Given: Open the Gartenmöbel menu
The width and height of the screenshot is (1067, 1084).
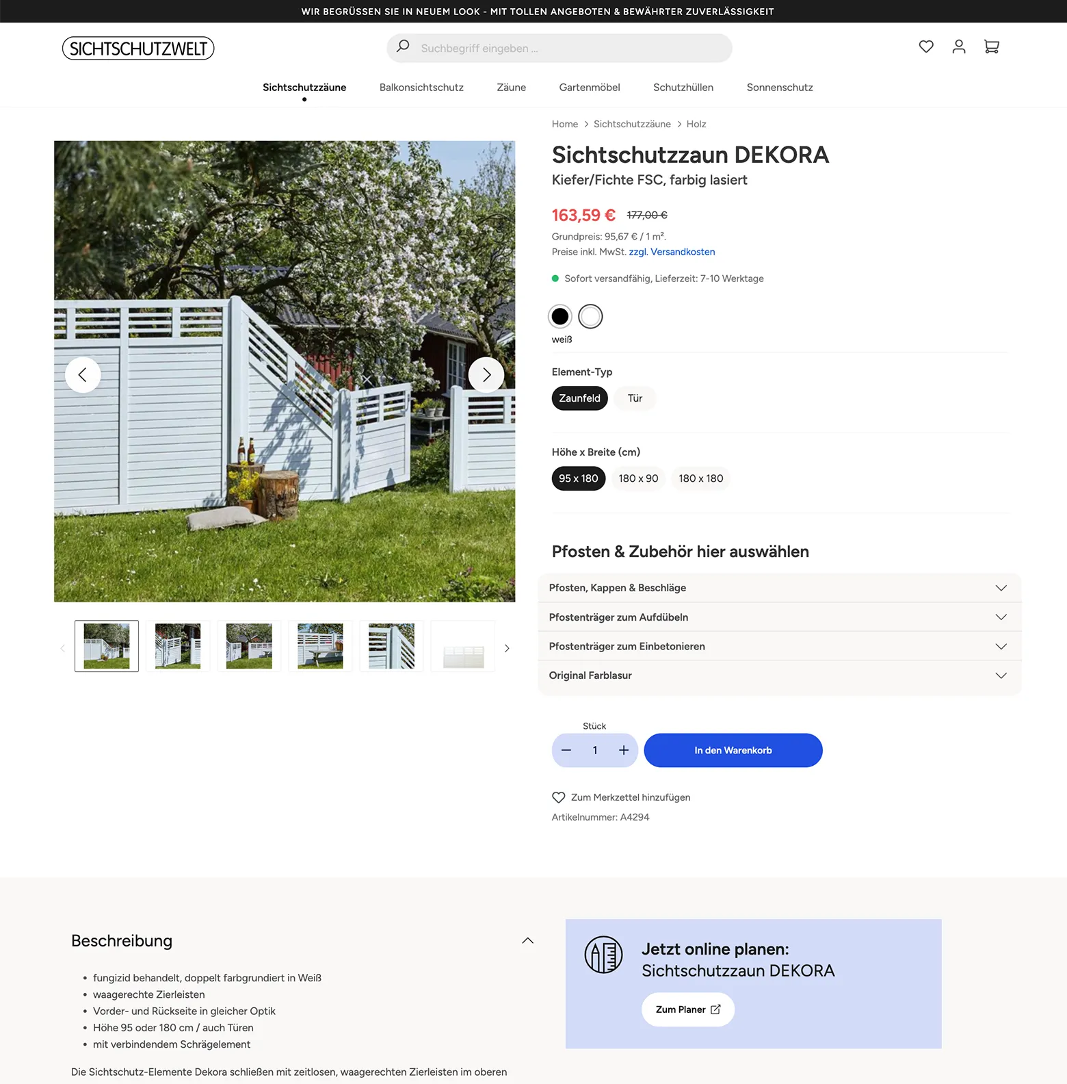Looking at the screenshot, I should 590,88.
